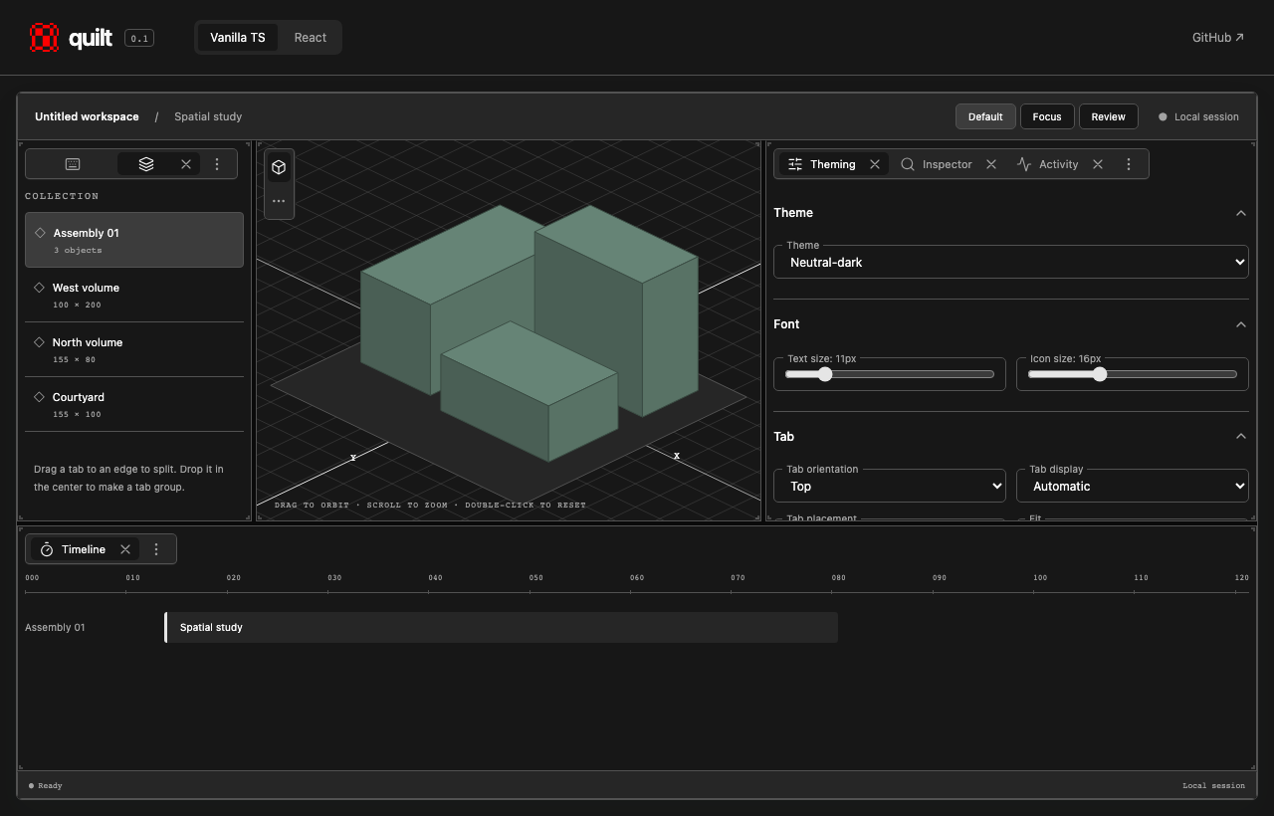This screenshot has height=816, width=1274.
Task: Close the Activity tab
Action: tap(1098, 164)
